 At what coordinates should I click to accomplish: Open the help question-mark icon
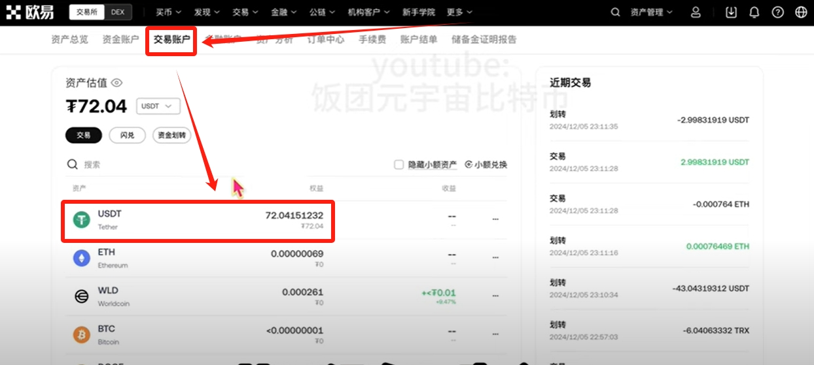777,12
